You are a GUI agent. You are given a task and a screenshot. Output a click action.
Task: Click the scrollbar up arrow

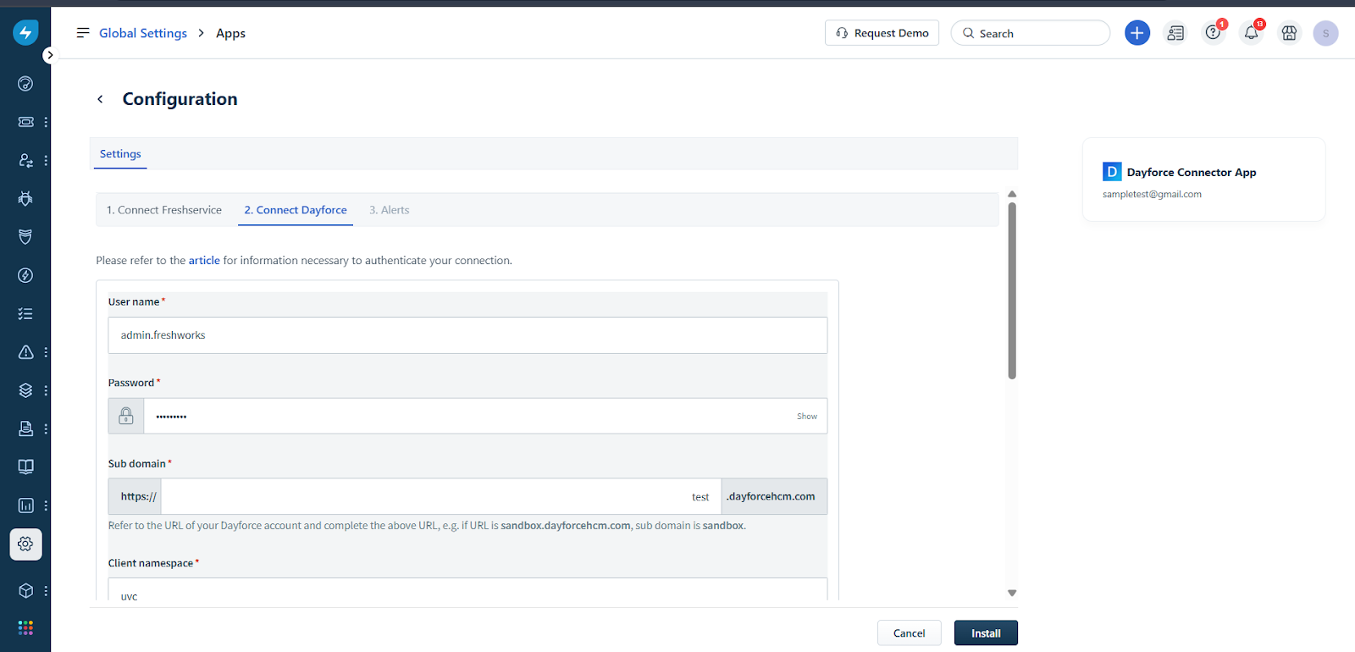(1012, 194)
